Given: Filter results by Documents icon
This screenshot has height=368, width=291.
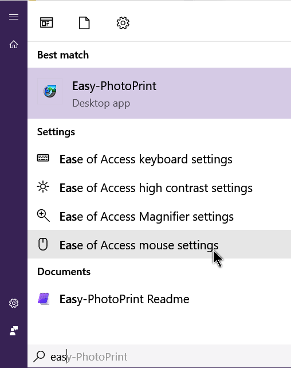Looking at the screenshot, I should pos(84,23).
